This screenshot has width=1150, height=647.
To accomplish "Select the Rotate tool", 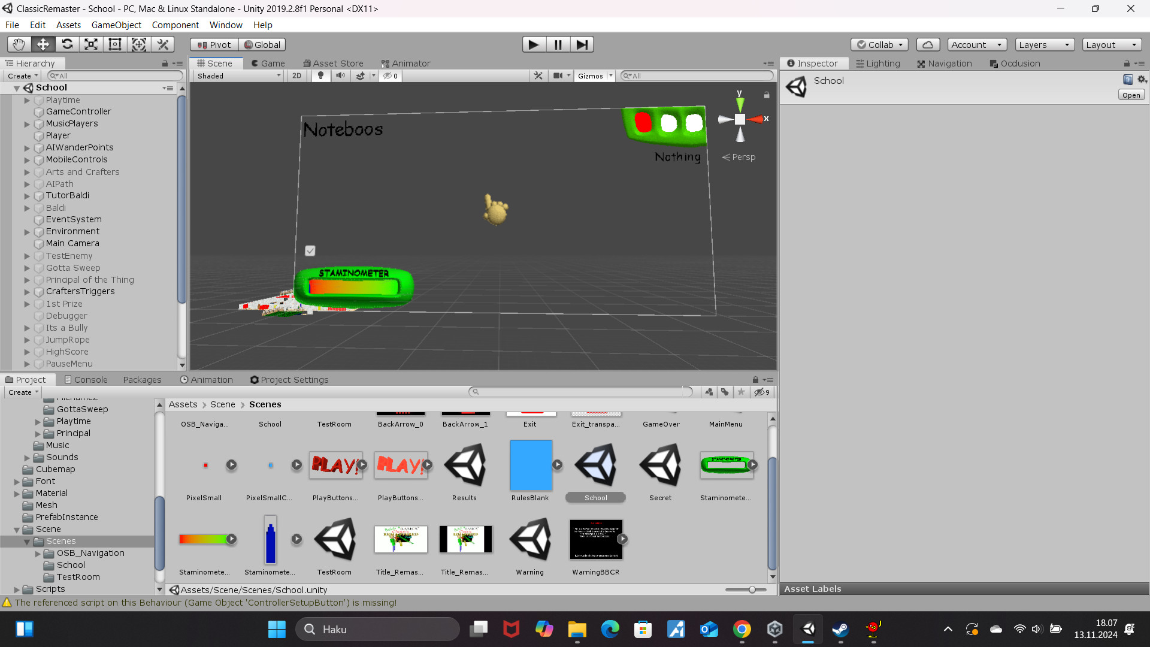I will click(67, 44).
